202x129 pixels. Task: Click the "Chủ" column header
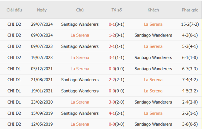(x=80, y=10)
